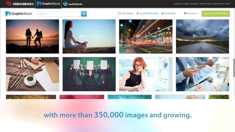The height and width of the screenshot is (132, 235).
Task: Open the stormy sky road photo
Action: (x=202, y=36)
